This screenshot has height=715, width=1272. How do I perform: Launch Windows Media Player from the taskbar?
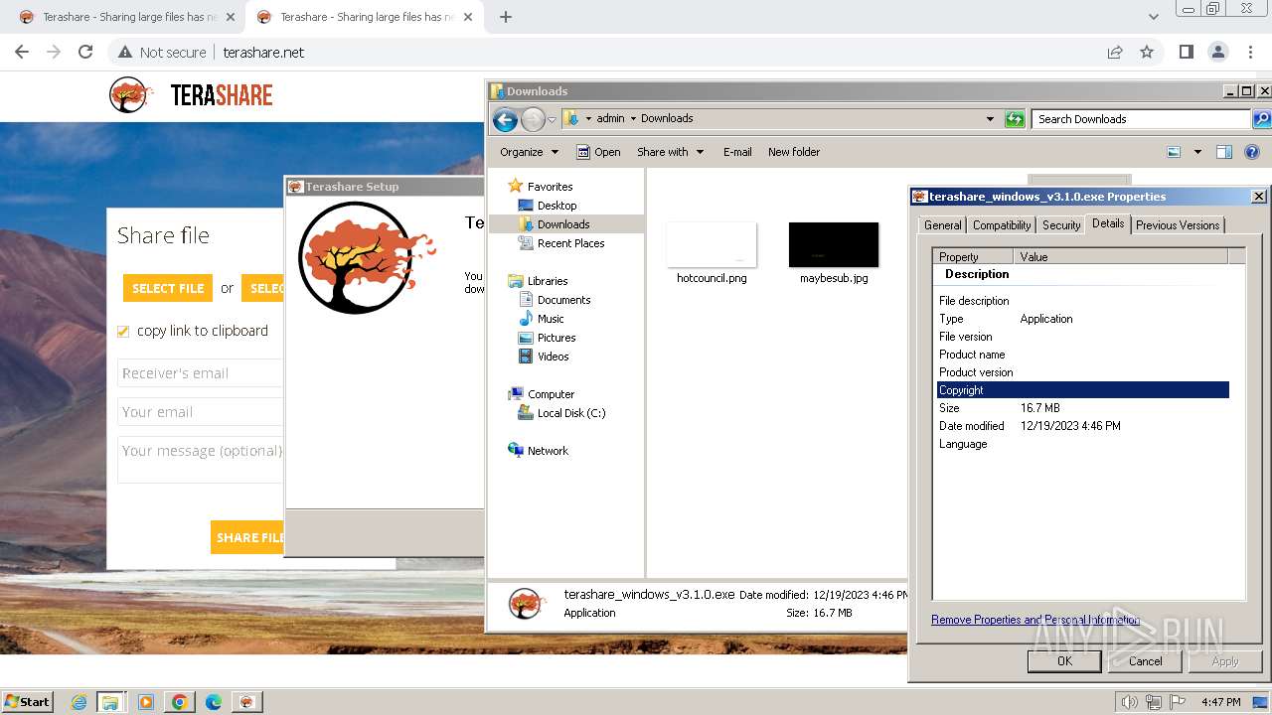pos(146,702)
